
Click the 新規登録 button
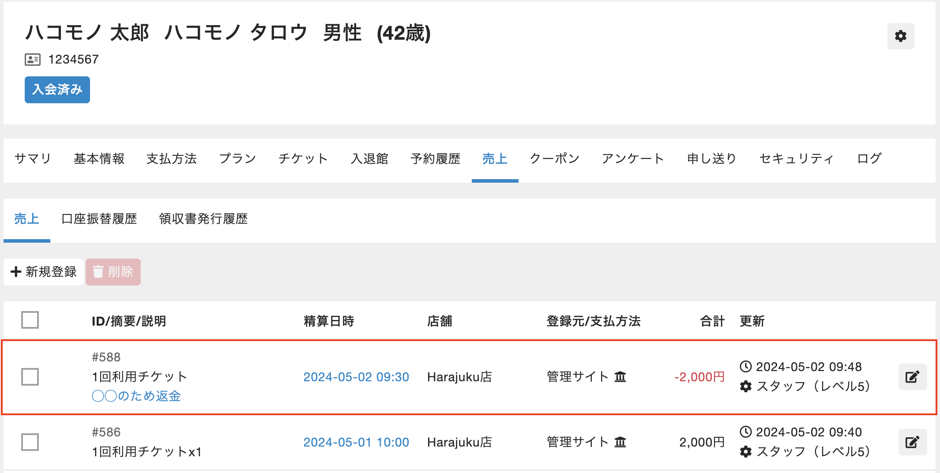point(44,272)
